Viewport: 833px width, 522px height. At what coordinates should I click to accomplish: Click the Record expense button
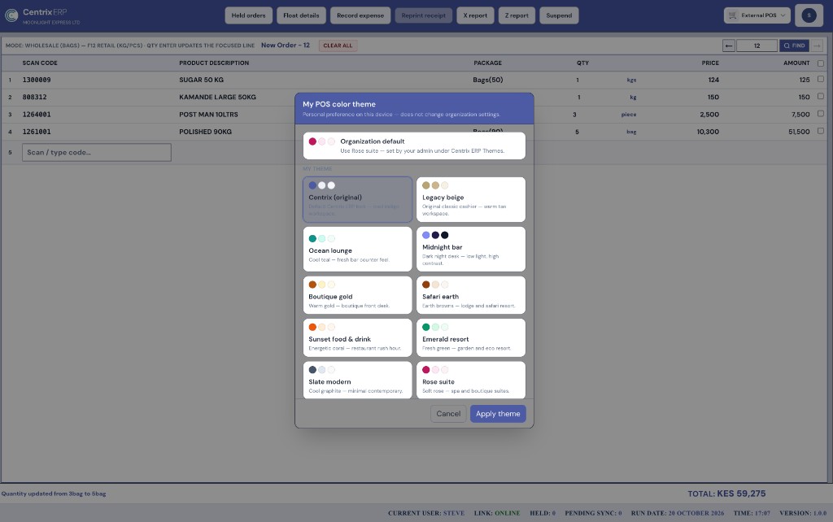tap(360, 15)
